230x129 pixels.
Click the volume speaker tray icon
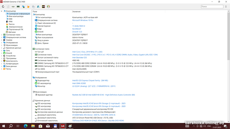(204, 126)
